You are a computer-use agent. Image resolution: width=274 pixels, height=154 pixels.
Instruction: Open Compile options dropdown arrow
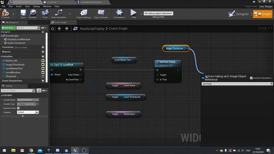point(13,14)
